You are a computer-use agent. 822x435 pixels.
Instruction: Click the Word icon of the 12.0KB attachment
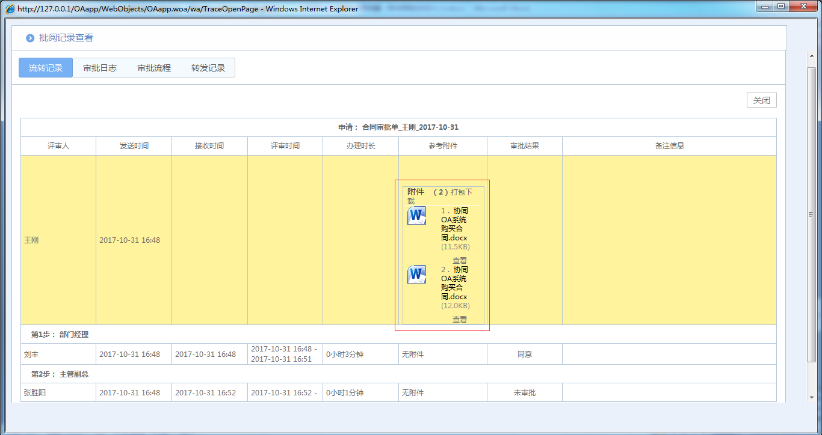tap(416, 275)
